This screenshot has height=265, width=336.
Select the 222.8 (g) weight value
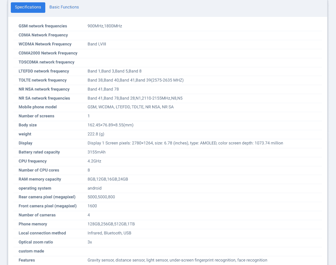[96, 134]
